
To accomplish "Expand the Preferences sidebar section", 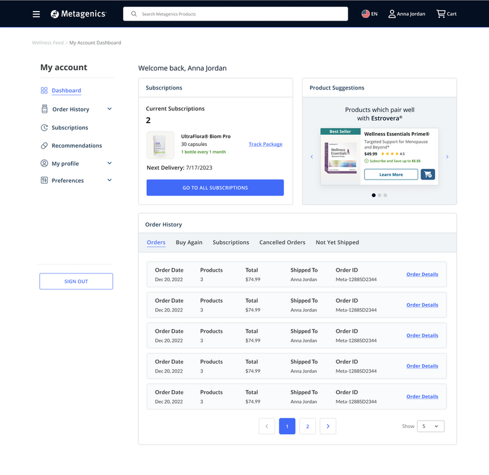I will tap(110, 181).
